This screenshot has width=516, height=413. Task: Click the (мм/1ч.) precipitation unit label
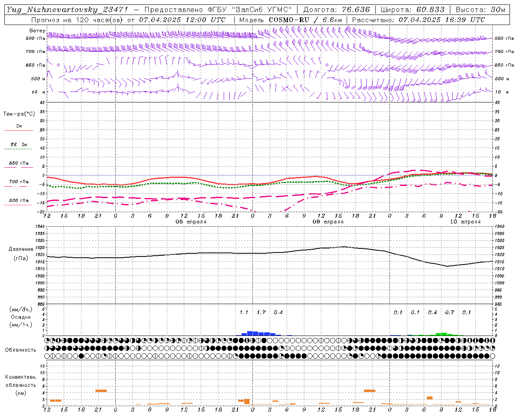click(x=21, y=325)
